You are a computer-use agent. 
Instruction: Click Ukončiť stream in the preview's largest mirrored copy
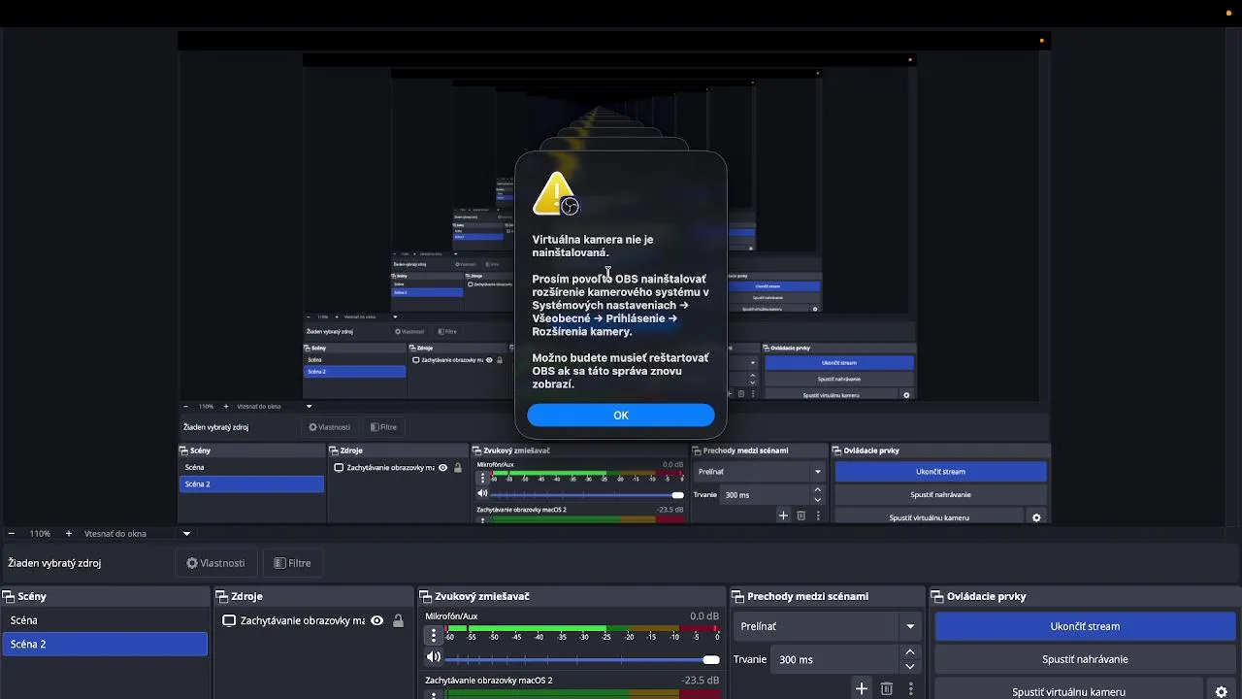[x=940, y=471]
